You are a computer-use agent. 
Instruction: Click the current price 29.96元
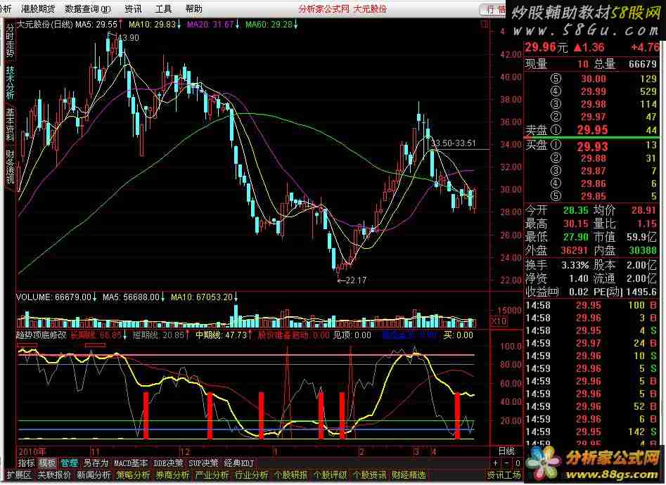point(546,47)
